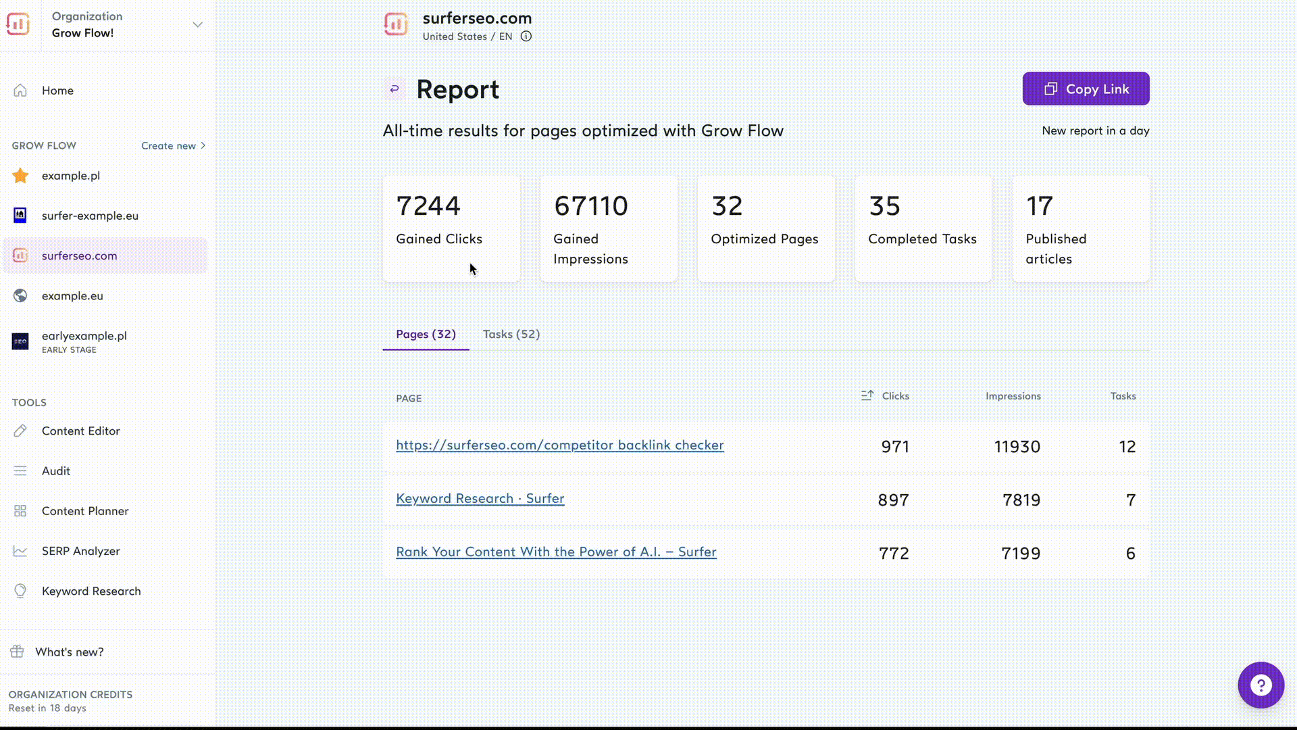
Task: Click the Grow Flow organization icon
Action: [19, 24]
